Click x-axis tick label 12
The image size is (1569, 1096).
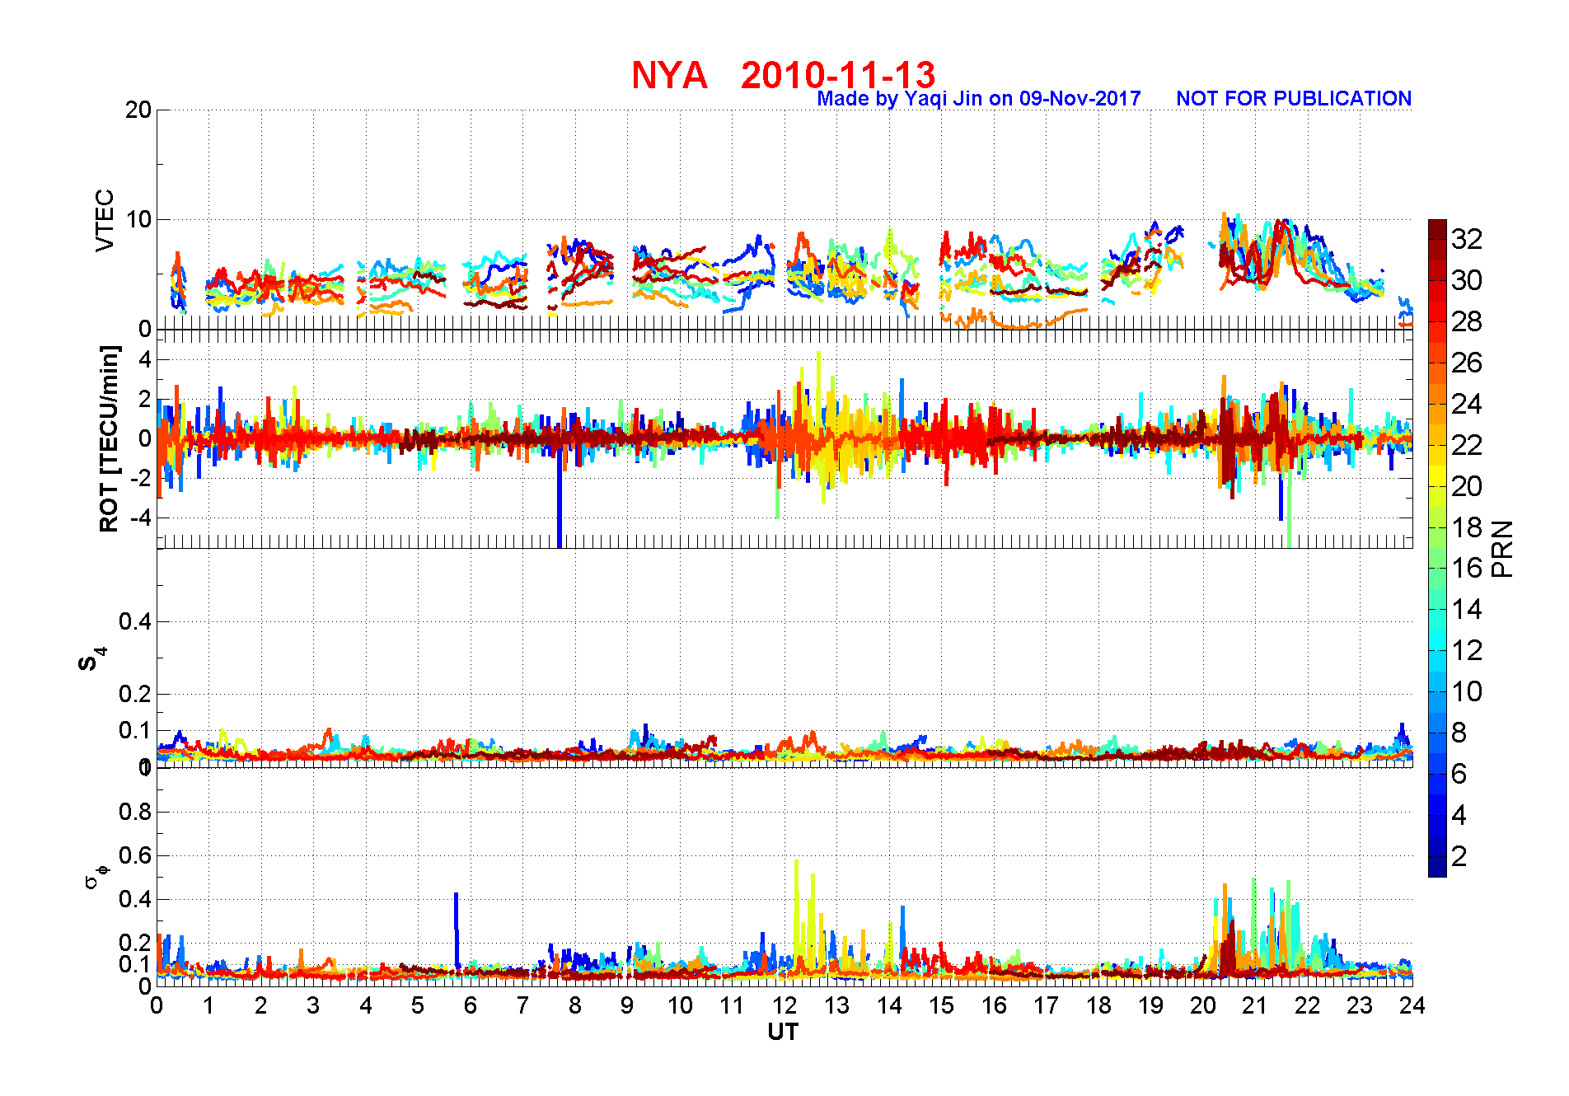(784, 1005)
